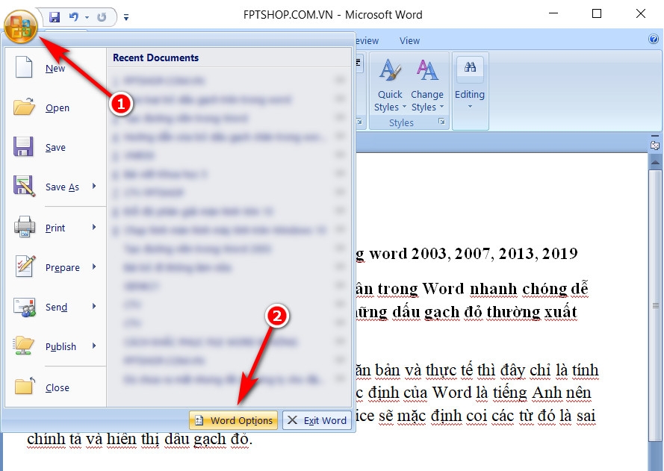Image resolution: width=664 pixels, height=471 pixels.
Task: Click the vertical scrollbar thumb grip
Action: click(x=656, y=305)
